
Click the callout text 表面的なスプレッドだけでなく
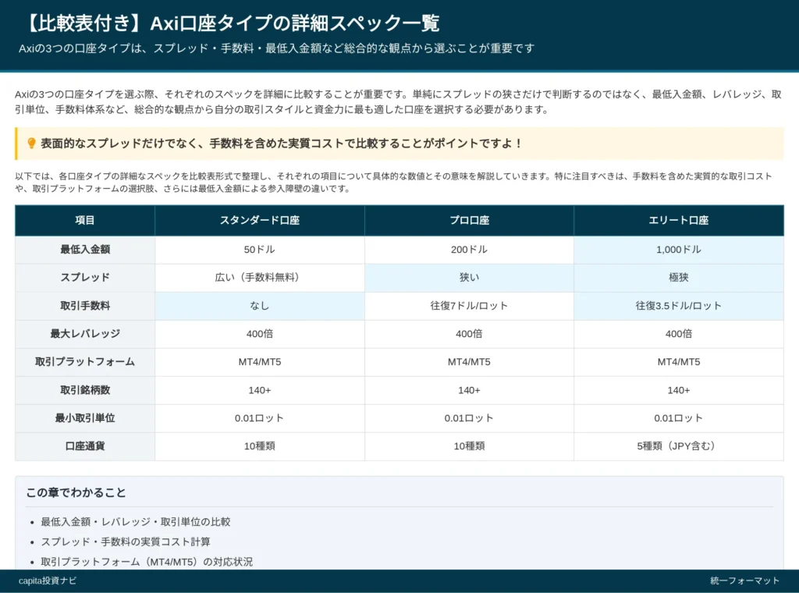point(282,144)
